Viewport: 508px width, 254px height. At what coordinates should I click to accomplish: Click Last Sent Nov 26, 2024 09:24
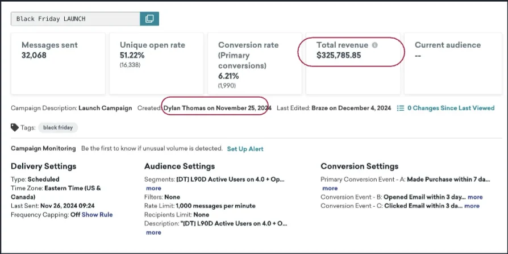point(53,206)
